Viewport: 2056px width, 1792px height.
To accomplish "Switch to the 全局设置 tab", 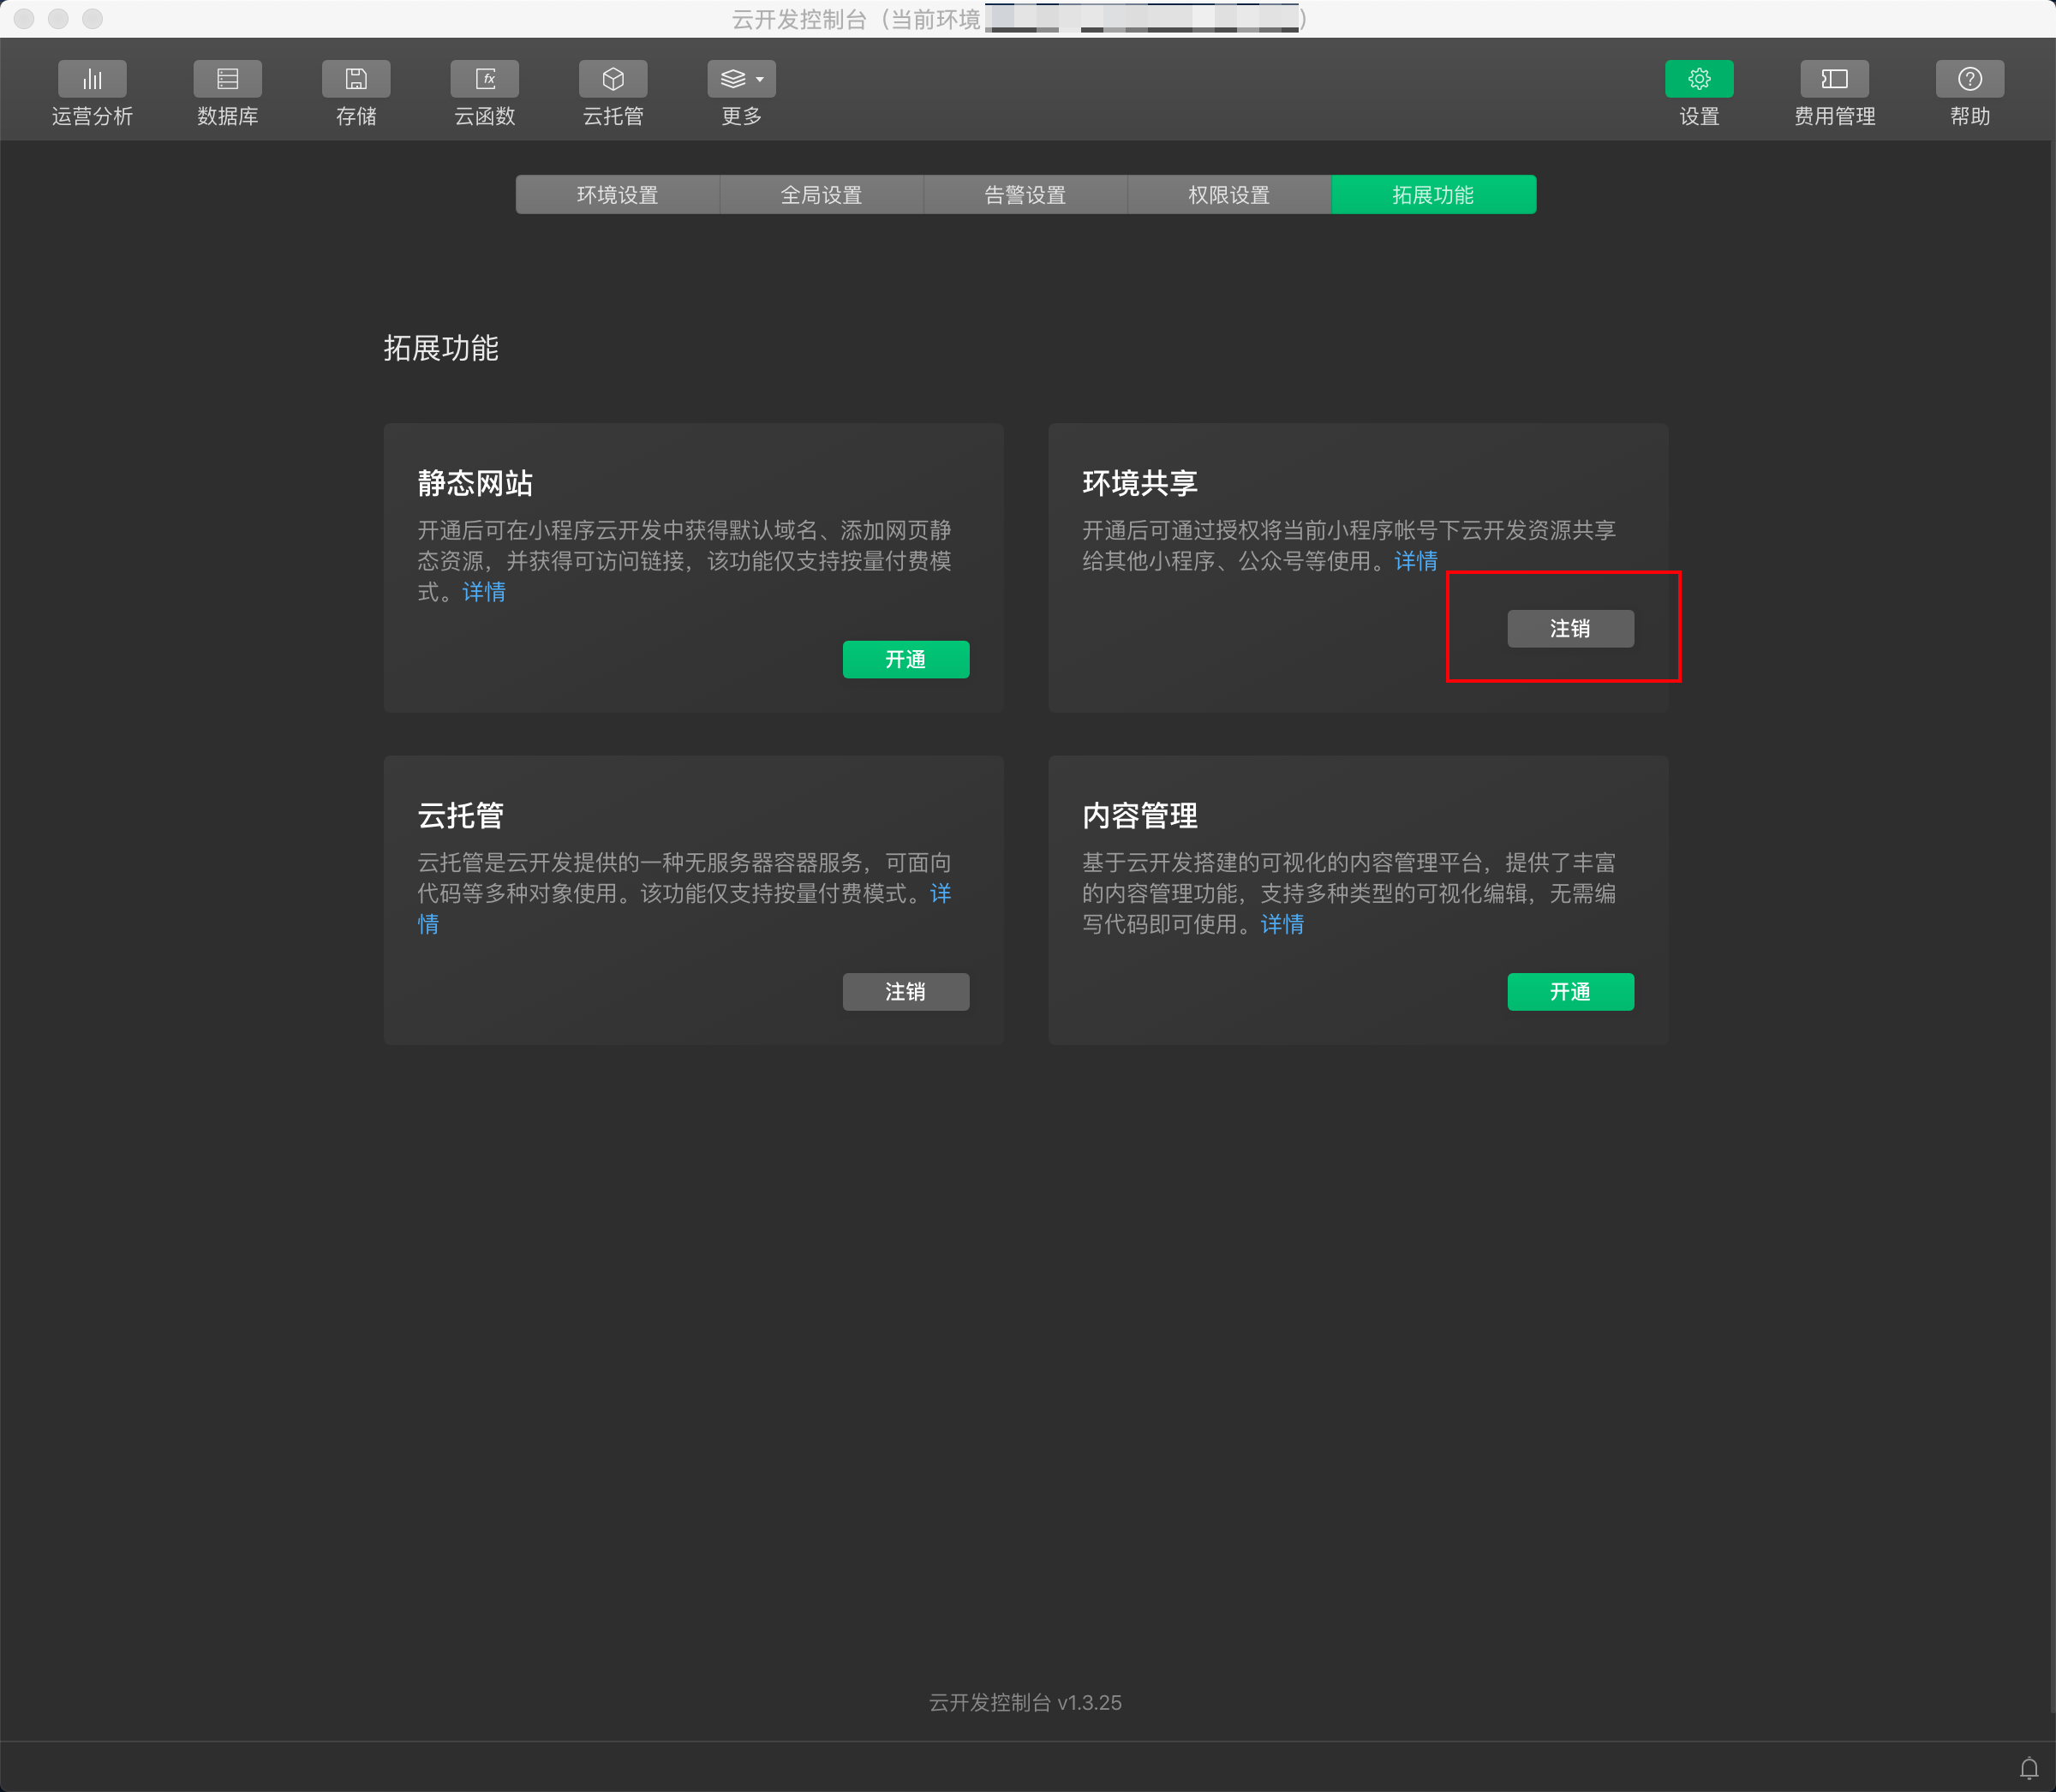I will 821,195.
